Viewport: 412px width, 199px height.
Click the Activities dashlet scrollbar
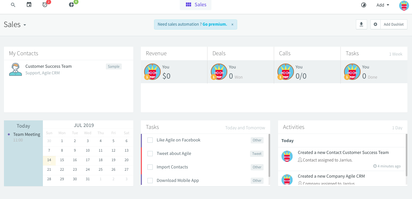pyautogui.click(x=406, y=155)
